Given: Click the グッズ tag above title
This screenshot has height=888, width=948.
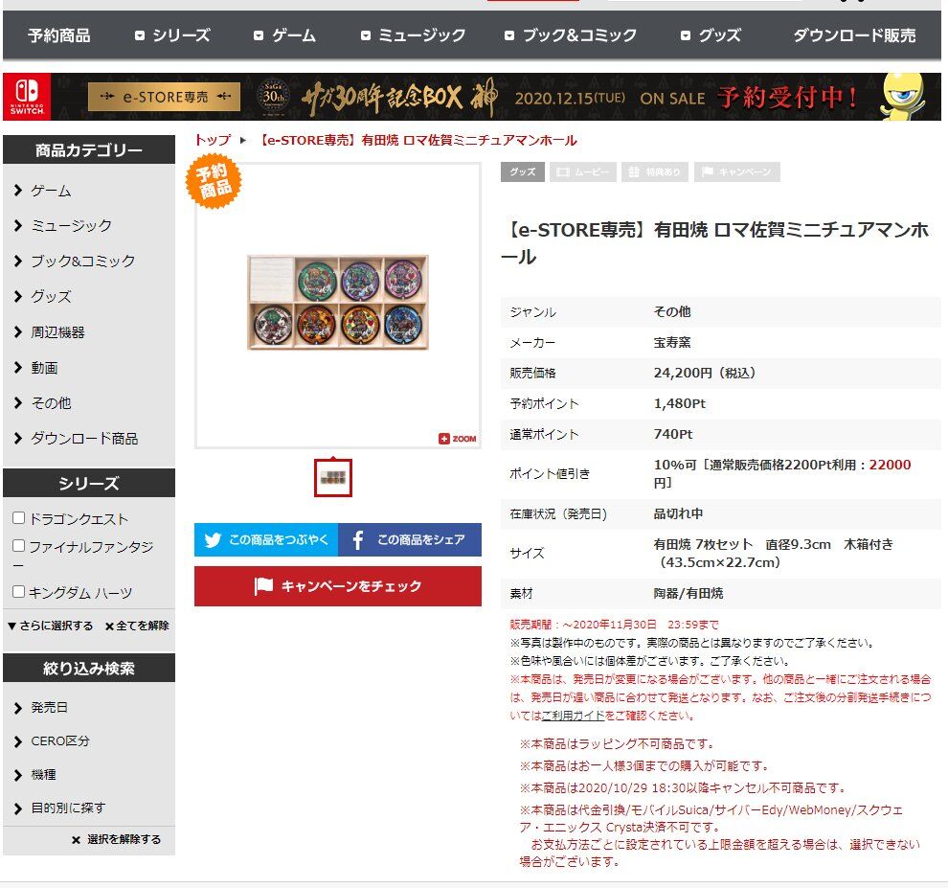Looking at the screenshot, I should [x=523, y=172].
